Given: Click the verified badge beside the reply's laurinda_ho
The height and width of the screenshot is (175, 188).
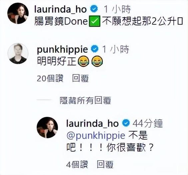Looking at the screenshot, I should 126,123.
